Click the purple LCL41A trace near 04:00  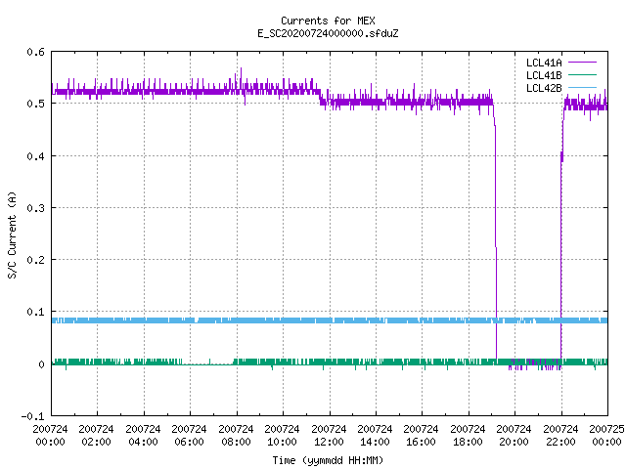[144, 91]
